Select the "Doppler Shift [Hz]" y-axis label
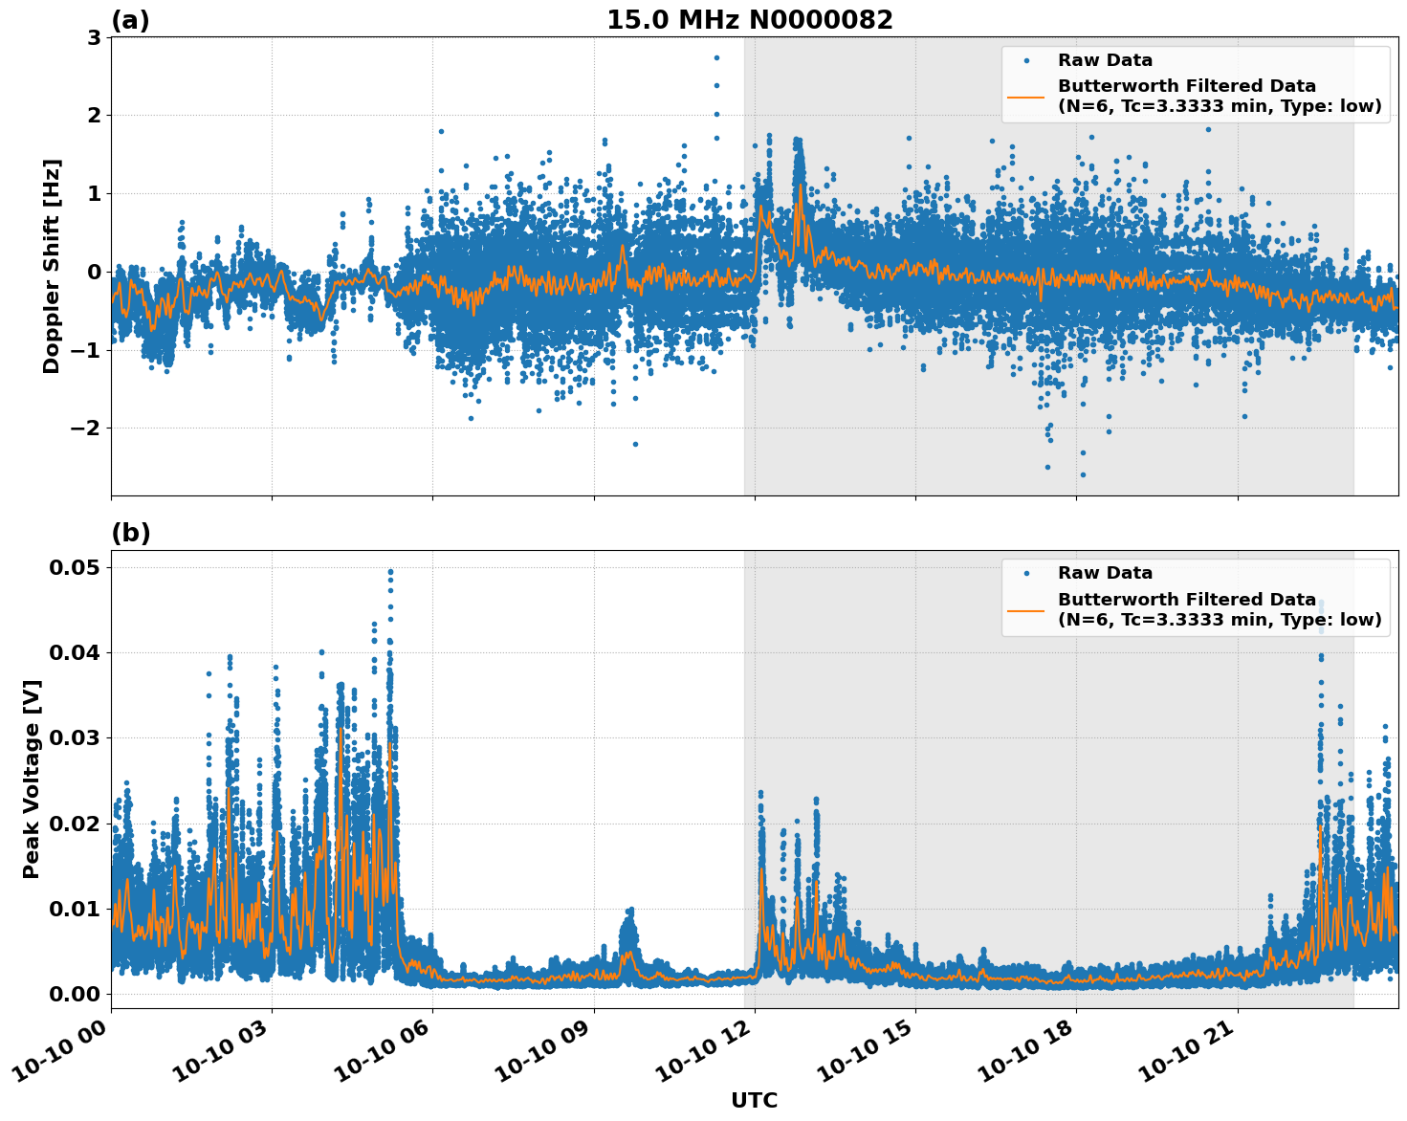 click(52, 266)
